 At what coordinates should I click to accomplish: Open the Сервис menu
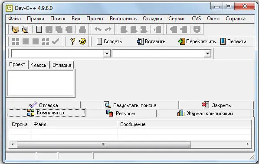tap(177, 19)
